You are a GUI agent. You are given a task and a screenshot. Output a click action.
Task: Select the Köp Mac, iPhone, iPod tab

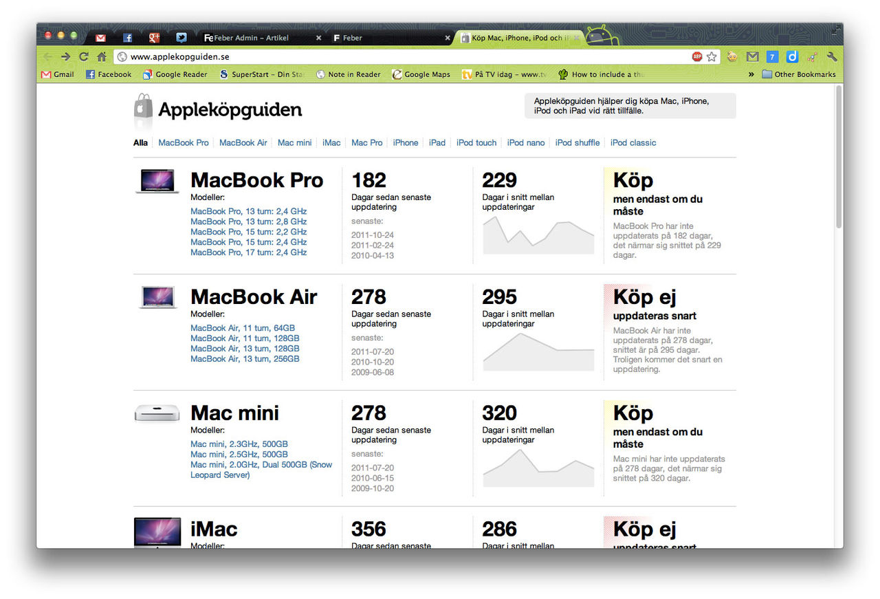tap(519, 38)
